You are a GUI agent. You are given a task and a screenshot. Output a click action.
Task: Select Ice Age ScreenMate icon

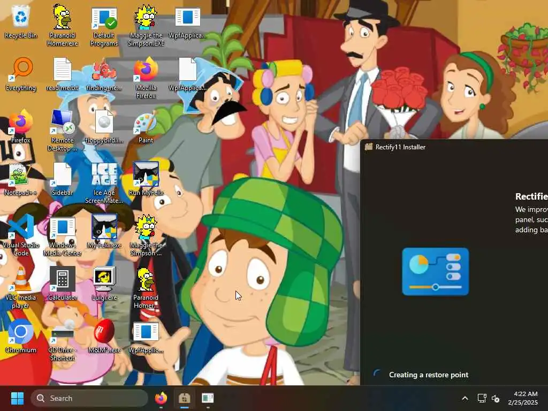pyautogui.click(x=104, y=183)
